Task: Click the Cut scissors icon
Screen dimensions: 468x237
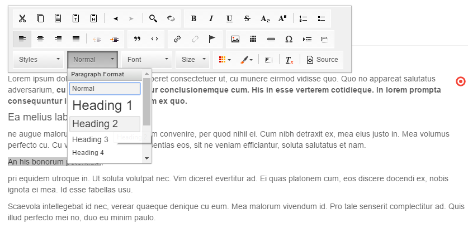Action: (22, 18)
